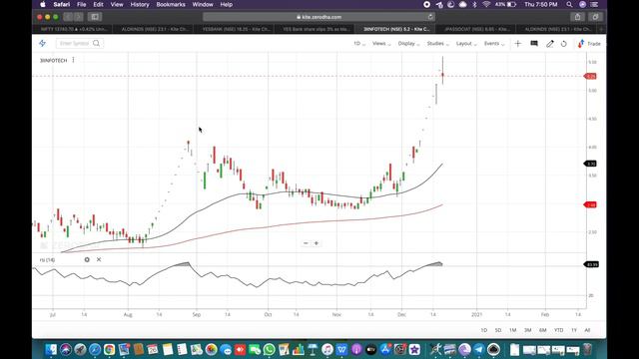Screen dimensions: 639x359
Task: Click the kite.zerodha.com address bar
Action: tap(319, 17)
